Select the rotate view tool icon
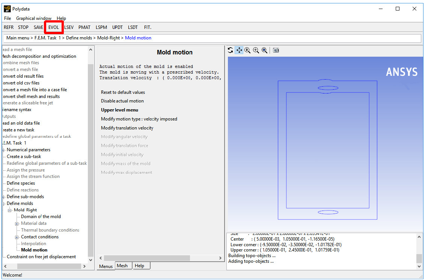This screenshot has width=425, height=280. coord(231,50)
